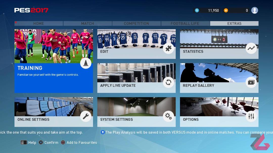Click the orange myClub coin icon
The width and height of the screenshot is (273, 153).
tap(226, 10)
